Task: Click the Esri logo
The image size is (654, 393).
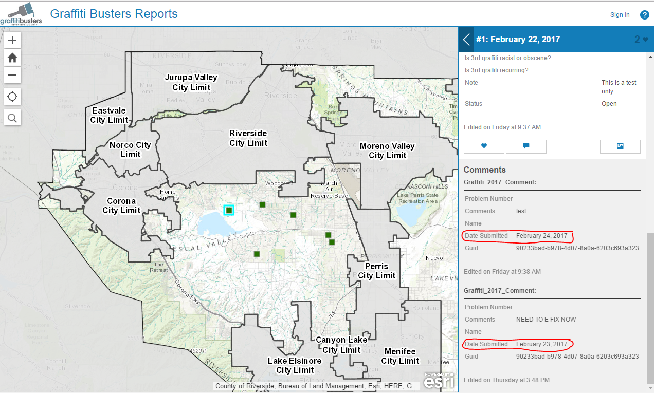Action: point(439,381)
